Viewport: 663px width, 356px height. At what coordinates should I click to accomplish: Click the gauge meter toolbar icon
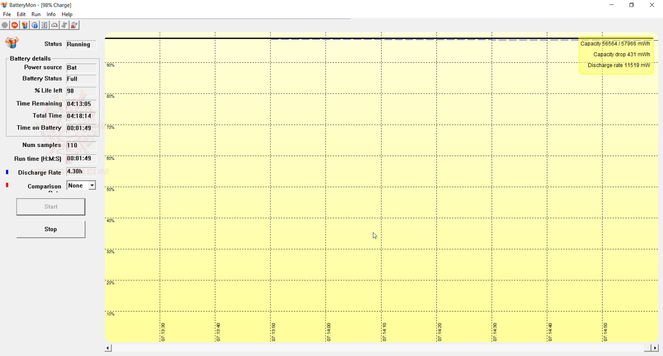coord(55,25)
